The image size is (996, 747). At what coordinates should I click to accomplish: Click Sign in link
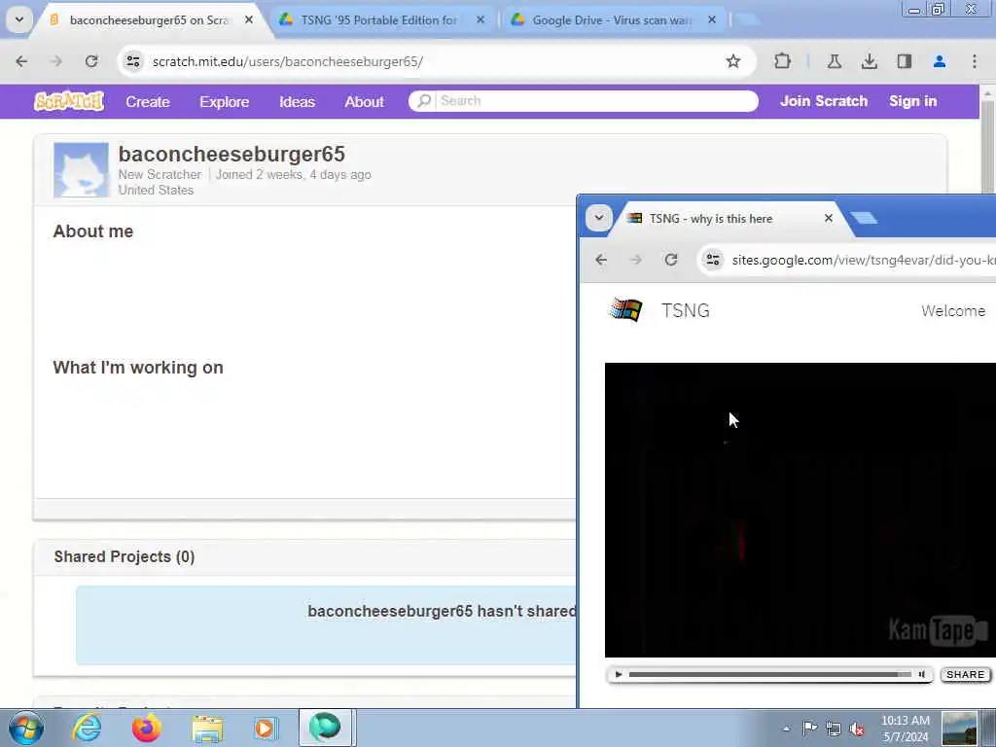pos(912,101)
